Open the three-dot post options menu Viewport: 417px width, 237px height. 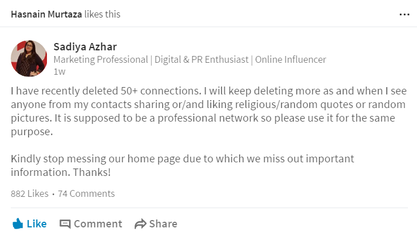[404, 14]
